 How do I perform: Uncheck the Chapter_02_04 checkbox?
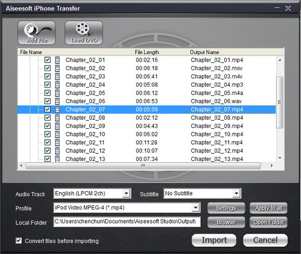tap(48, 85)
